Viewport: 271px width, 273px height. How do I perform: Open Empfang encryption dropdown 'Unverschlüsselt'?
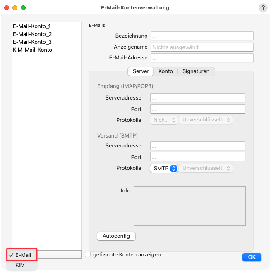click(206, 120)
